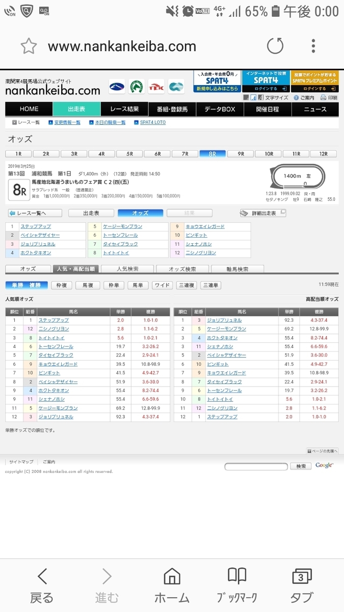Click the SPAT4 premium point banner
The width and height of the screenshot is (344, 612).
[314, 82]
